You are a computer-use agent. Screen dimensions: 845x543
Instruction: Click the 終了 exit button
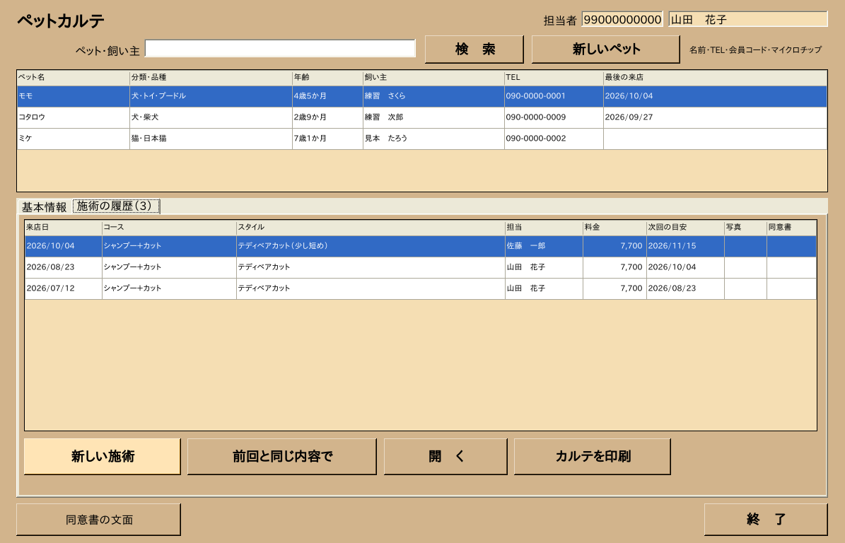pyautogui.click(x=766, y=519)
